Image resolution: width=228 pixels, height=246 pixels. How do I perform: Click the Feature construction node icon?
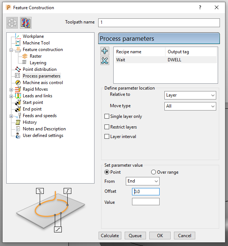tap(18, 50)
